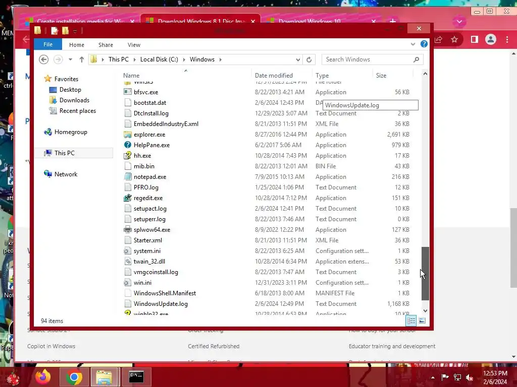The image size is (517, 387).
Task: Switch to Create installation media Chrome tab
Action: point(81,21)
